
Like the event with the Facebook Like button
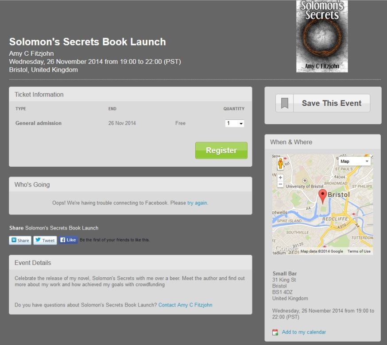[x=68, y=240]
